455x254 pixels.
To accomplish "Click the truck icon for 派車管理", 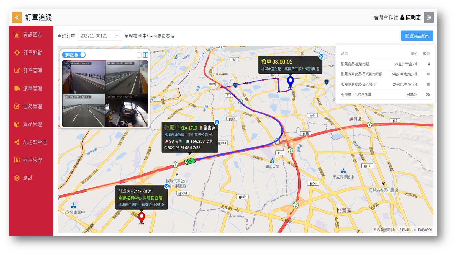I will pos(17,89).
